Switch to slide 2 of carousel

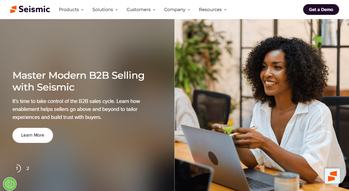pos(28,168)
